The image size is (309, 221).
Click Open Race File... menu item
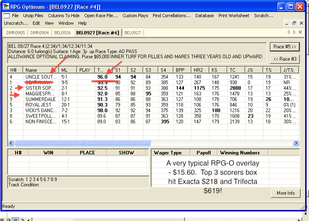101,16
